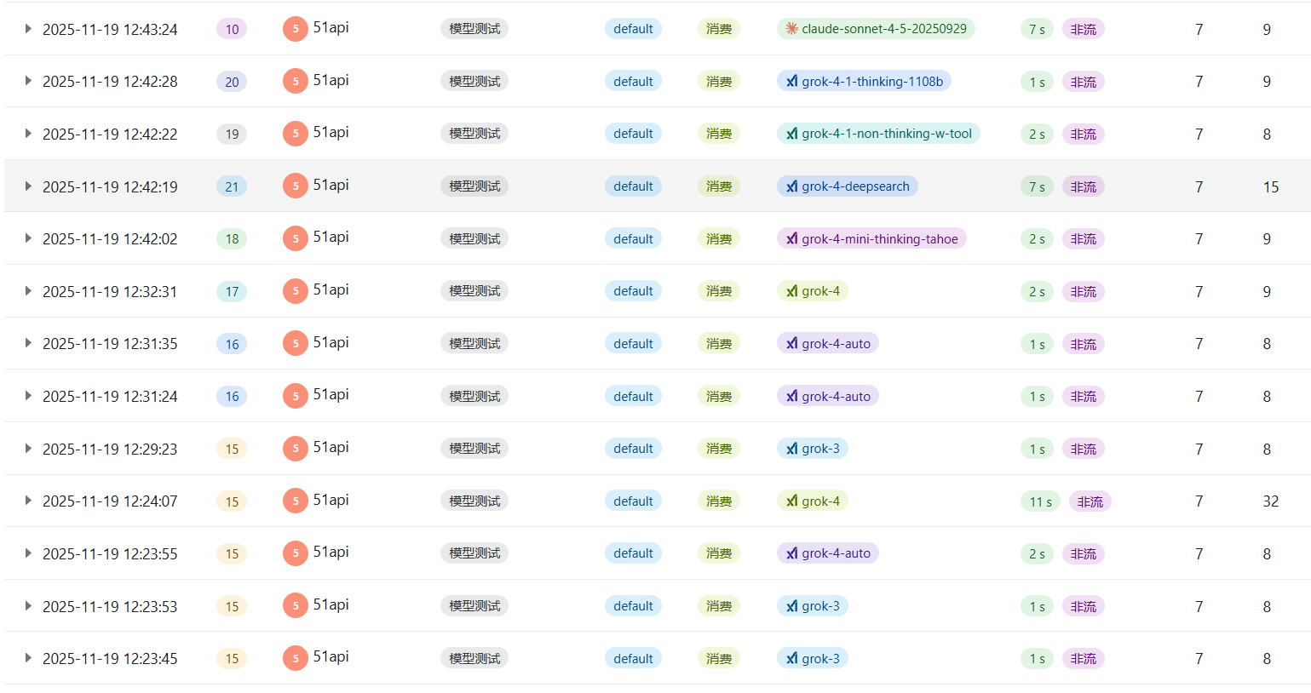Click the Claude icon on claude-sonnet-4-5-20250929 tag
This screenshot has width=1311, height=693.
791,29
